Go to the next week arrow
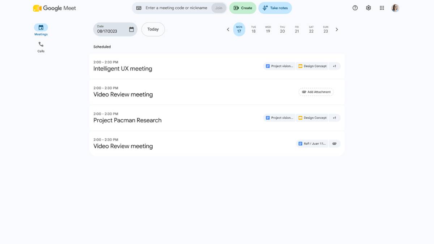 337,30
